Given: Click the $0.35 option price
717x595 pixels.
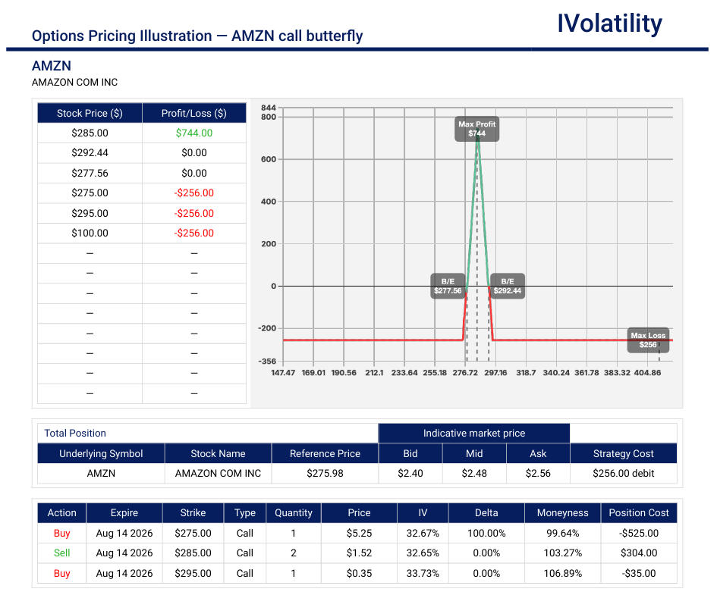Looking at the screenshot, I should pyautogui.click(x=359, y=574).
